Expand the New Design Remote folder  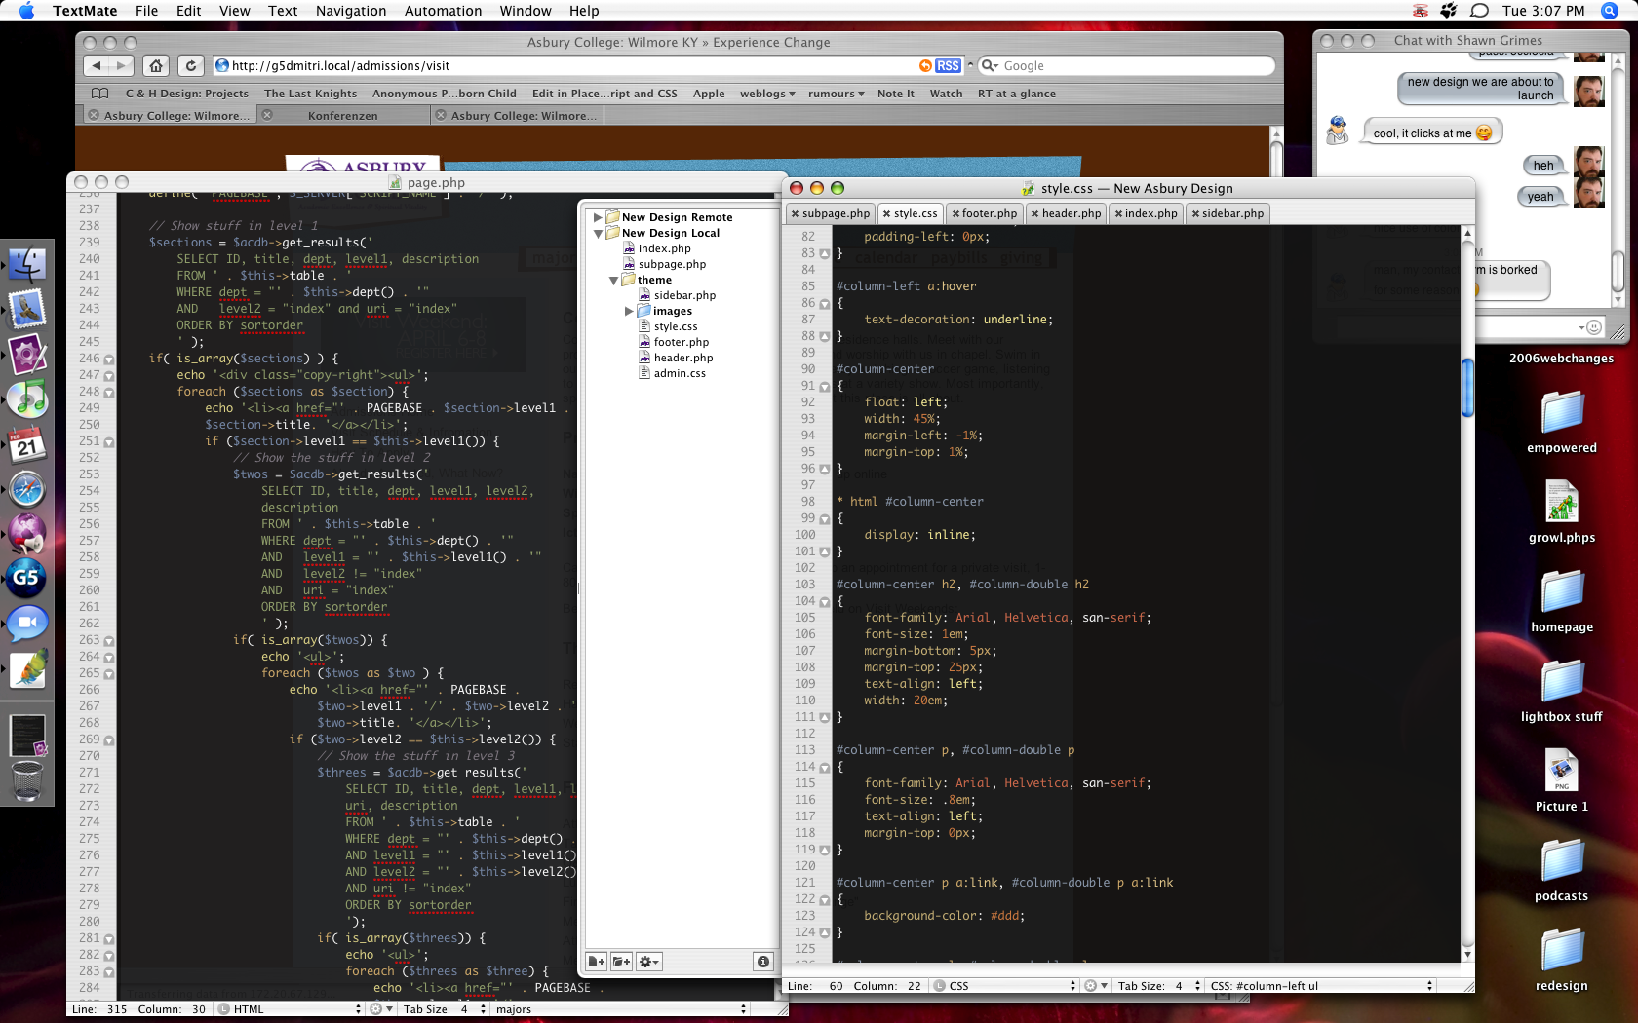tap(598, 217)
